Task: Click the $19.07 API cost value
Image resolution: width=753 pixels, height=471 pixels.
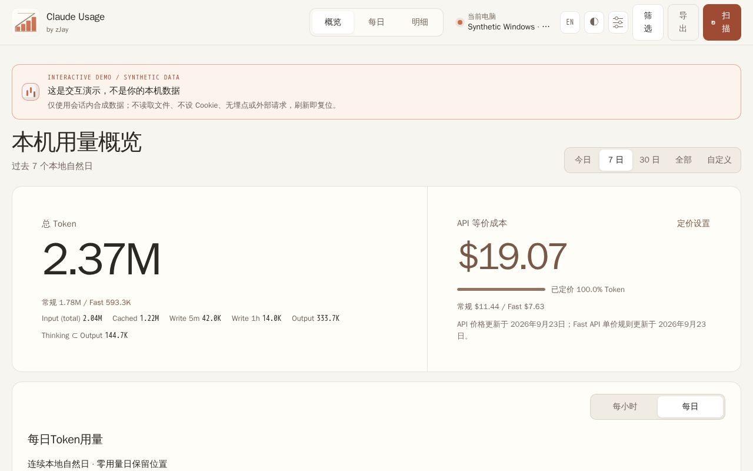Action: click(512, 256)
